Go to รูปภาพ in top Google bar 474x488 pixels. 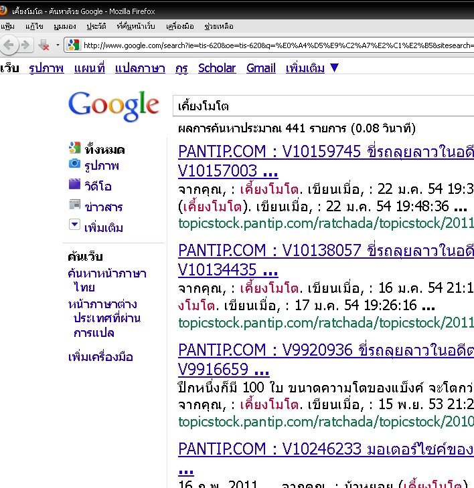(x=46, y=68)
